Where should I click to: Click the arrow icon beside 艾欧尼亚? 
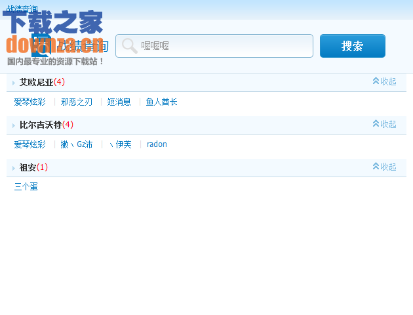[14, 83]
